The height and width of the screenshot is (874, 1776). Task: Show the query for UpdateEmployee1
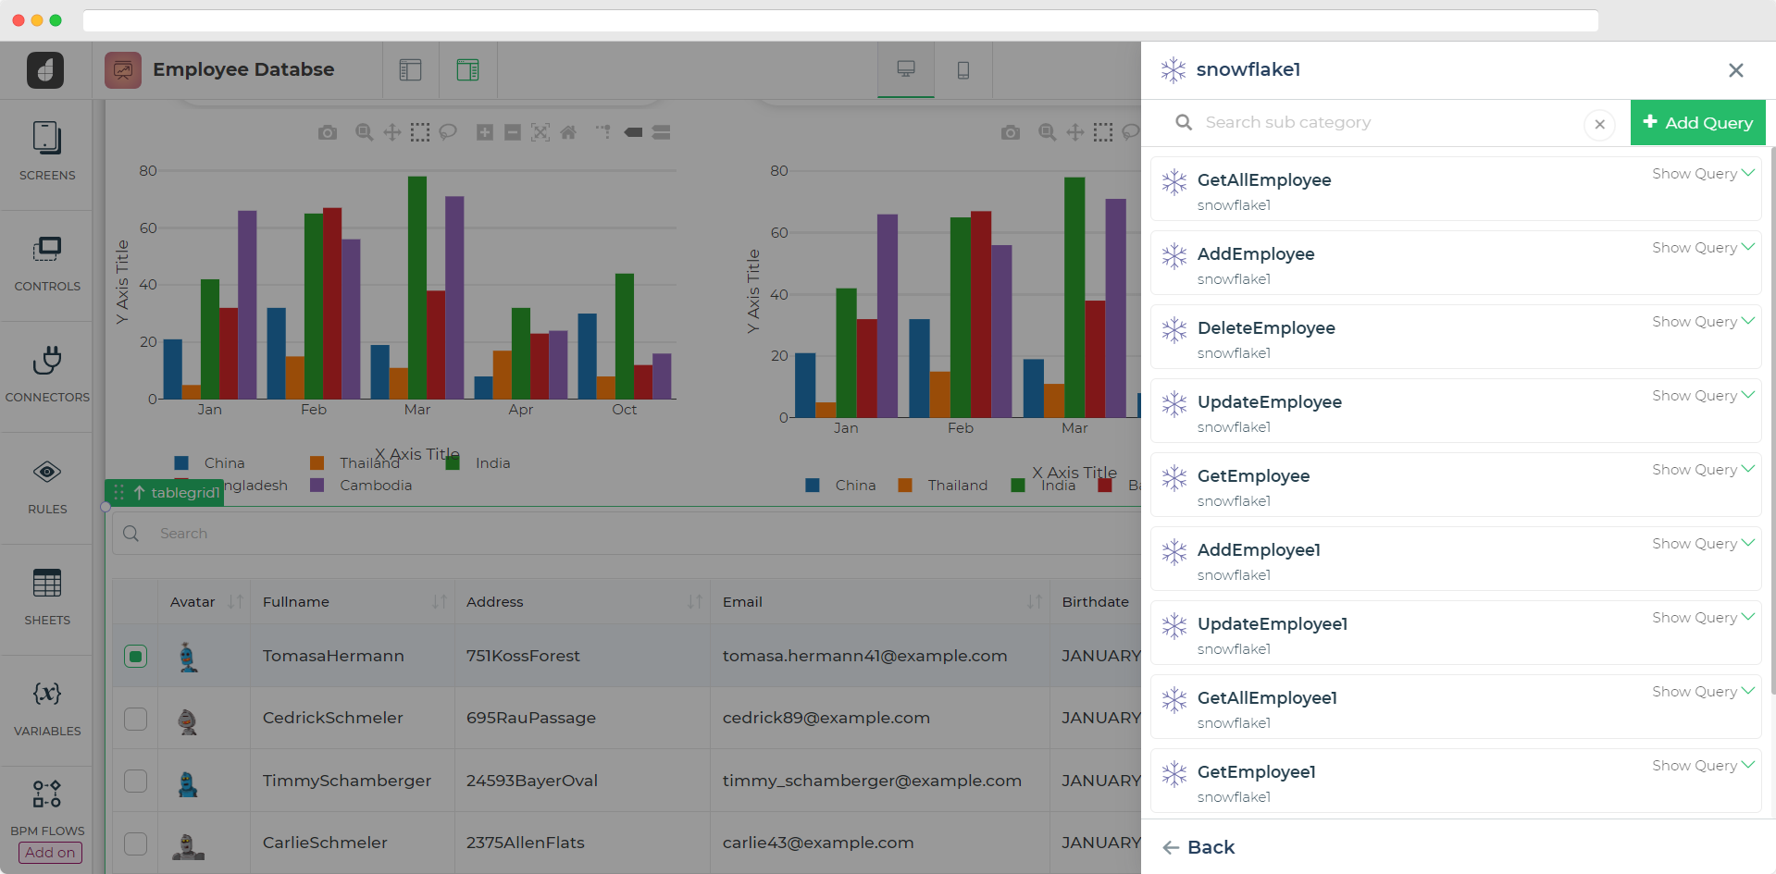tap(1702, 618)
